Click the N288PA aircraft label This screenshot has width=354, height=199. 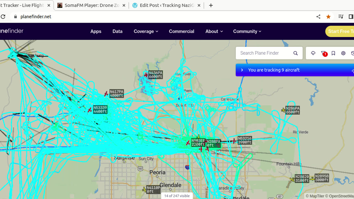(x=214, y=143)
